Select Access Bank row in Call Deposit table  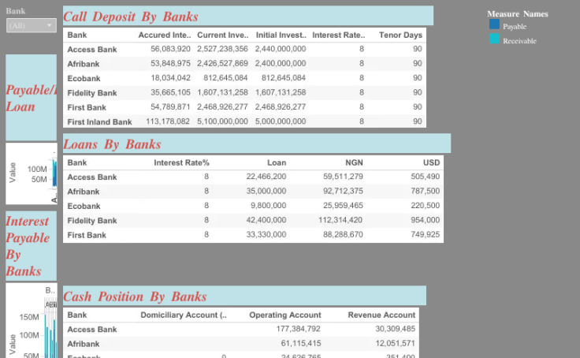pos(244,49)
